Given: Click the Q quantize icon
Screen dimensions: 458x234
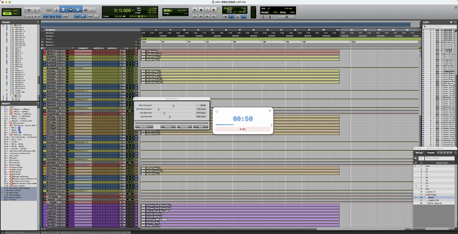Looking at the screenshot, I should click(x=263, y=17).
